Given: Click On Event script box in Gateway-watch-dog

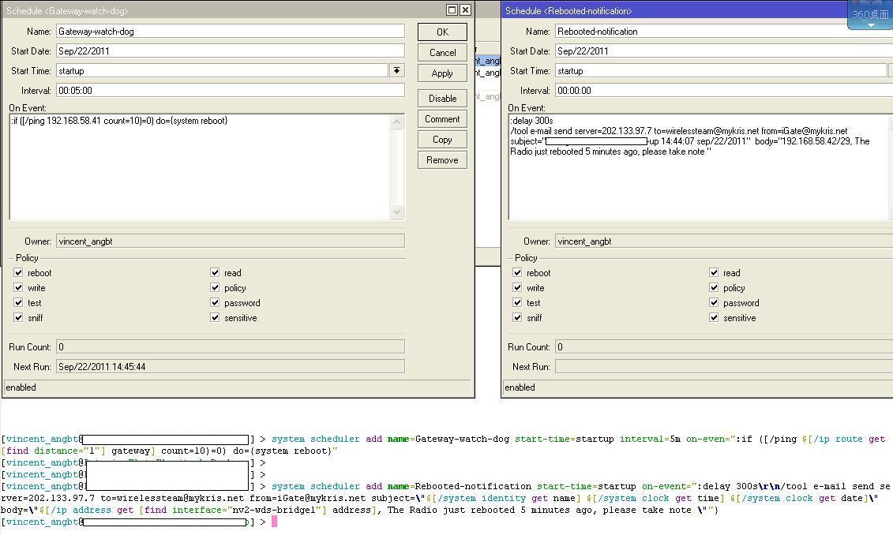Looking at the screenshot, I should pyautogui.click(x=199, y=166).
